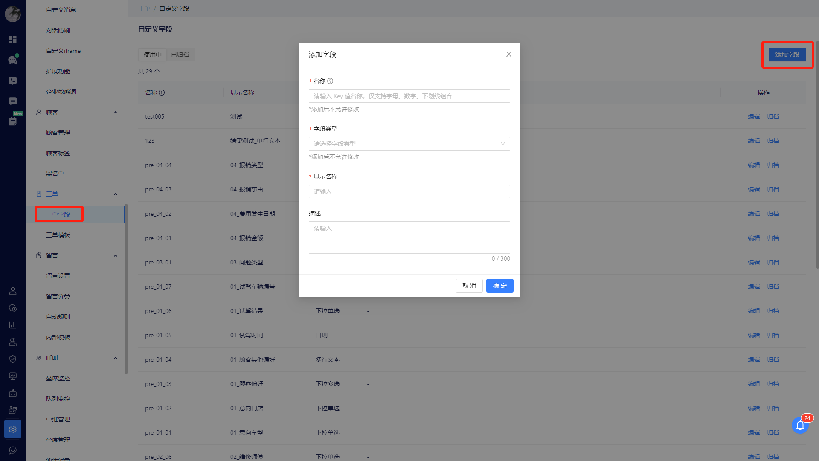Open the dashboard grid icon
This screenshot has height=461, width=819.
13,40
